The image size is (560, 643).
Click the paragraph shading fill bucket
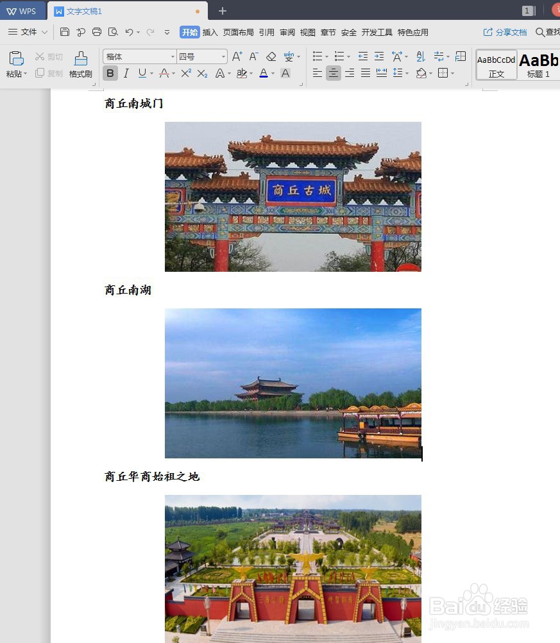pos(421,74)
